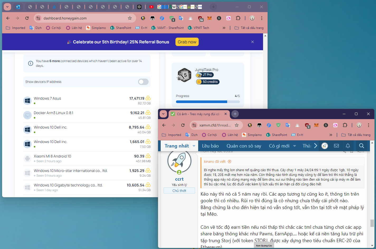Image resolution: width=376 pixels, height=249 pixels.
Task: Close the Có ảnh - Treo máy tab
Action: click(226, 114)
